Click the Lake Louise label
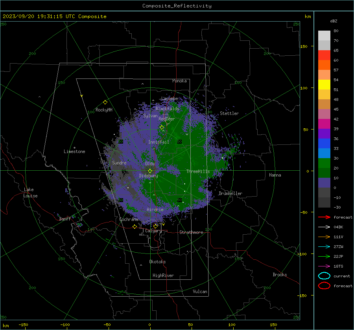 30,193
